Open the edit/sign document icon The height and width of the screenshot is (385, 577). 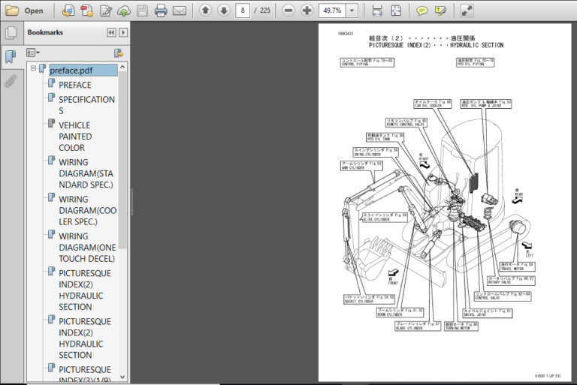coord(106,11)
